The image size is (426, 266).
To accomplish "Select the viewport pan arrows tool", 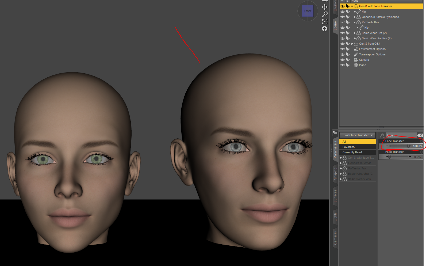I will pyautogui.click(x=325, y=7).
